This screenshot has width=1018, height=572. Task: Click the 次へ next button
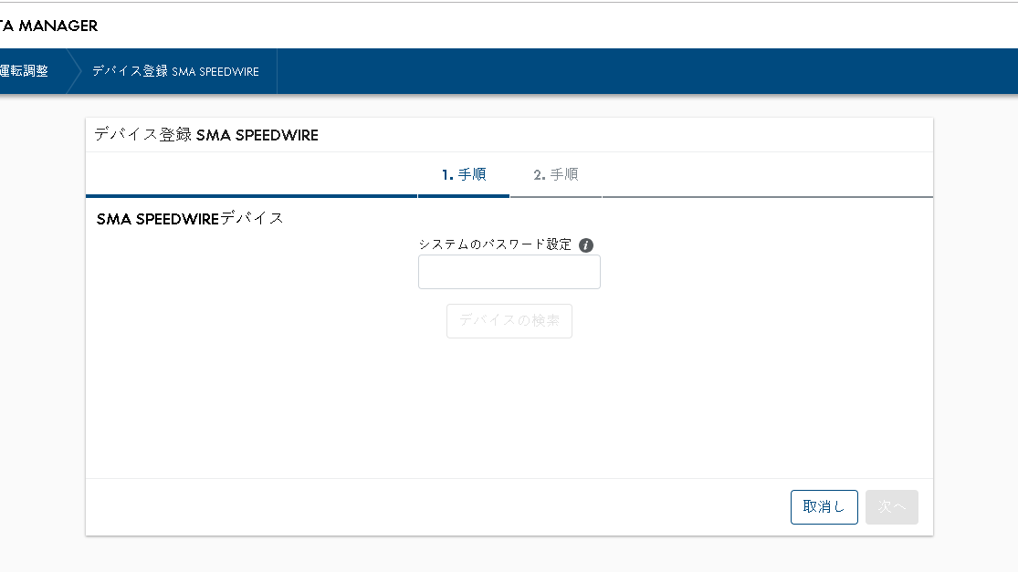pos(891,506)
